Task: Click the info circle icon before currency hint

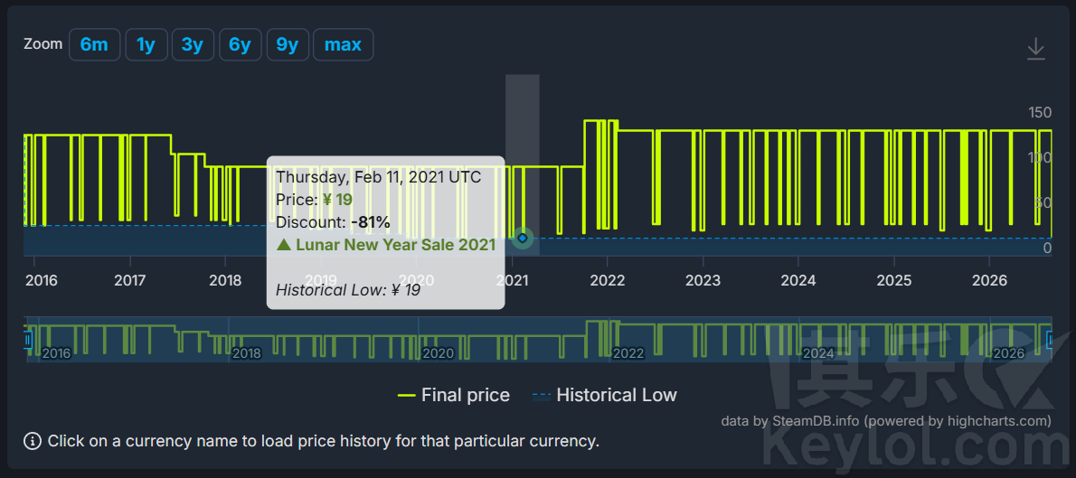Action: [x=32, y=441]
